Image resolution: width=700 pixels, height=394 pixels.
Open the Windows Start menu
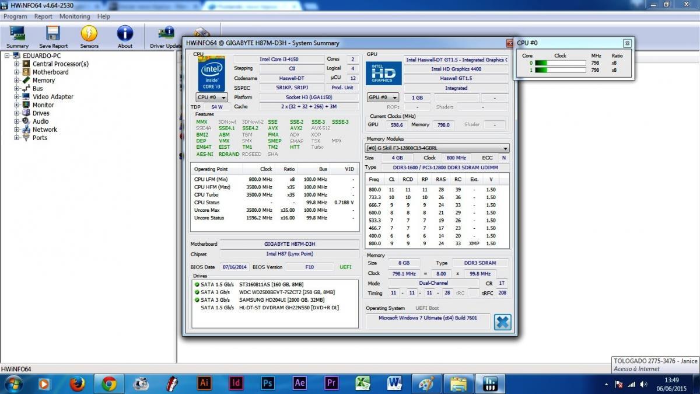(13, 383)
